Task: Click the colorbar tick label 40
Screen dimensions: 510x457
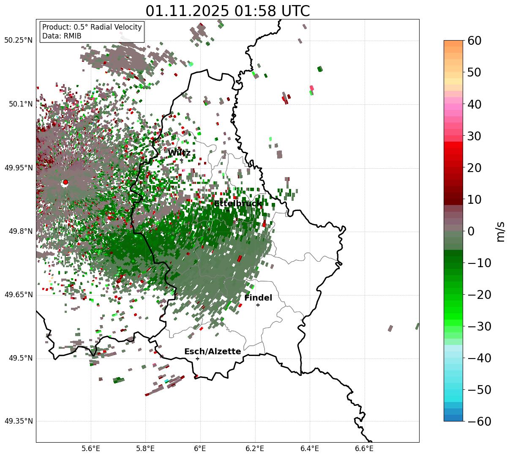Action: coord(475,104)
